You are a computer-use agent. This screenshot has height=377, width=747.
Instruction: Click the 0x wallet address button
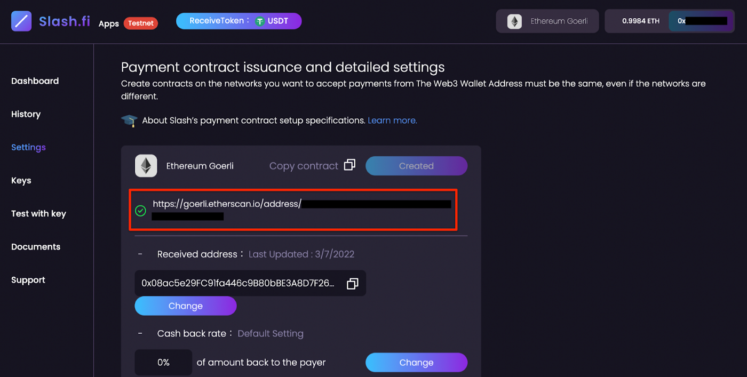click(x=702, y=21)
